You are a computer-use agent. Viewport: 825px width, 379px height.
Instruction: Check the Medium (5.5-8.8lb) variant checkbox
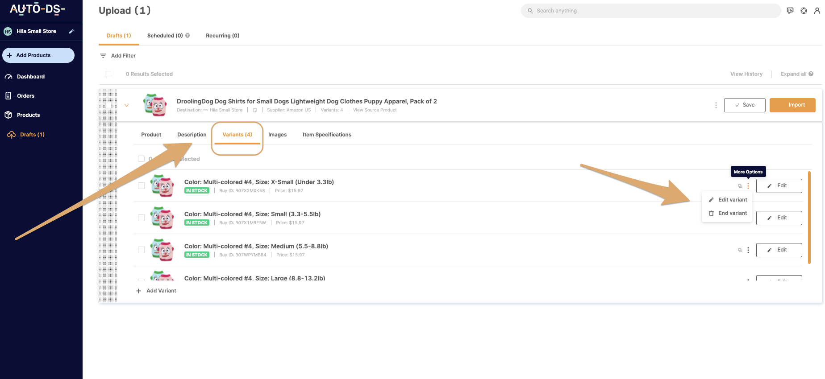[141, 250]
